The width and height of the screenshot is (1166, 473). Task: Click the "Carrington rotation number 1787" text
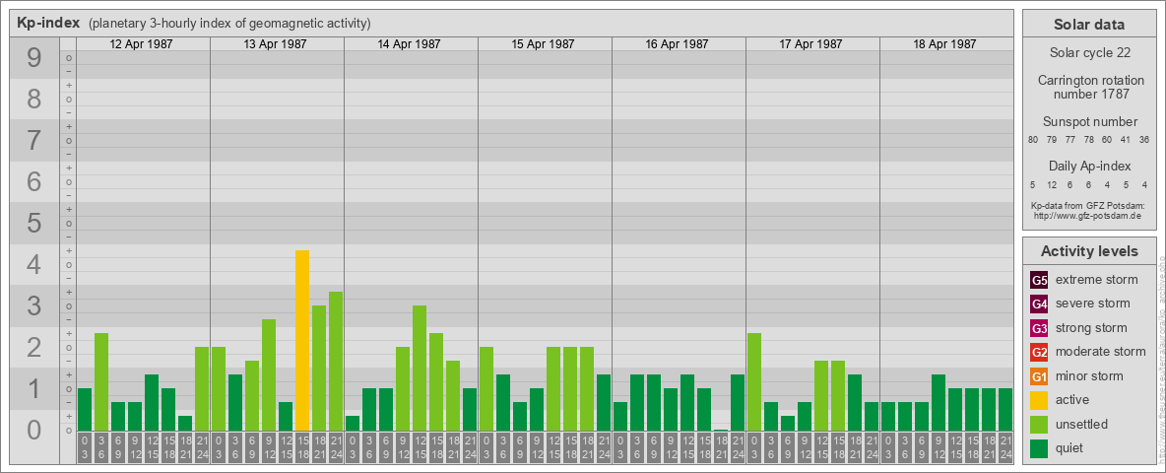coord(1089,87)
